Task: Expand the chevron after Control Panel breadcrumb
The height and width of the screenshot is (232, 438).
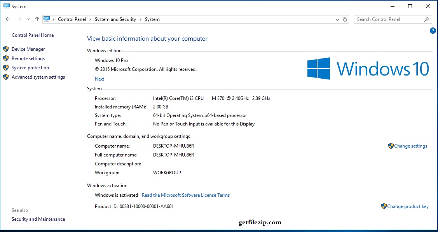Action: click(x=90, y=19)
